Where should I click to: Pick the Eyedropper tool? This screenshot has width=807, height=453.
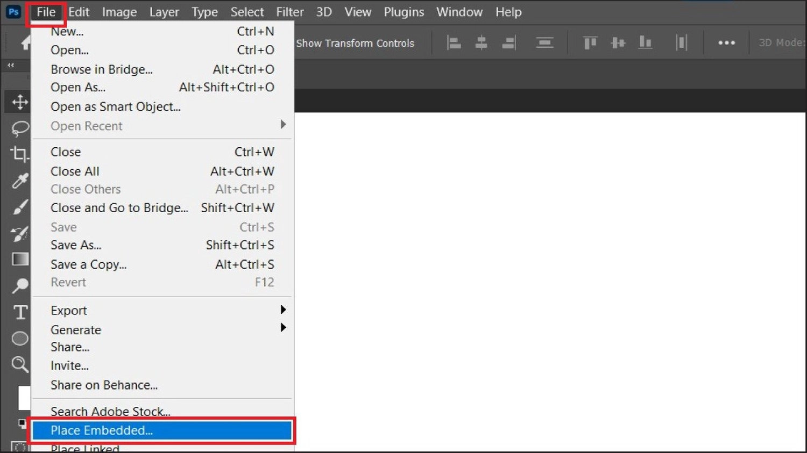20,181
